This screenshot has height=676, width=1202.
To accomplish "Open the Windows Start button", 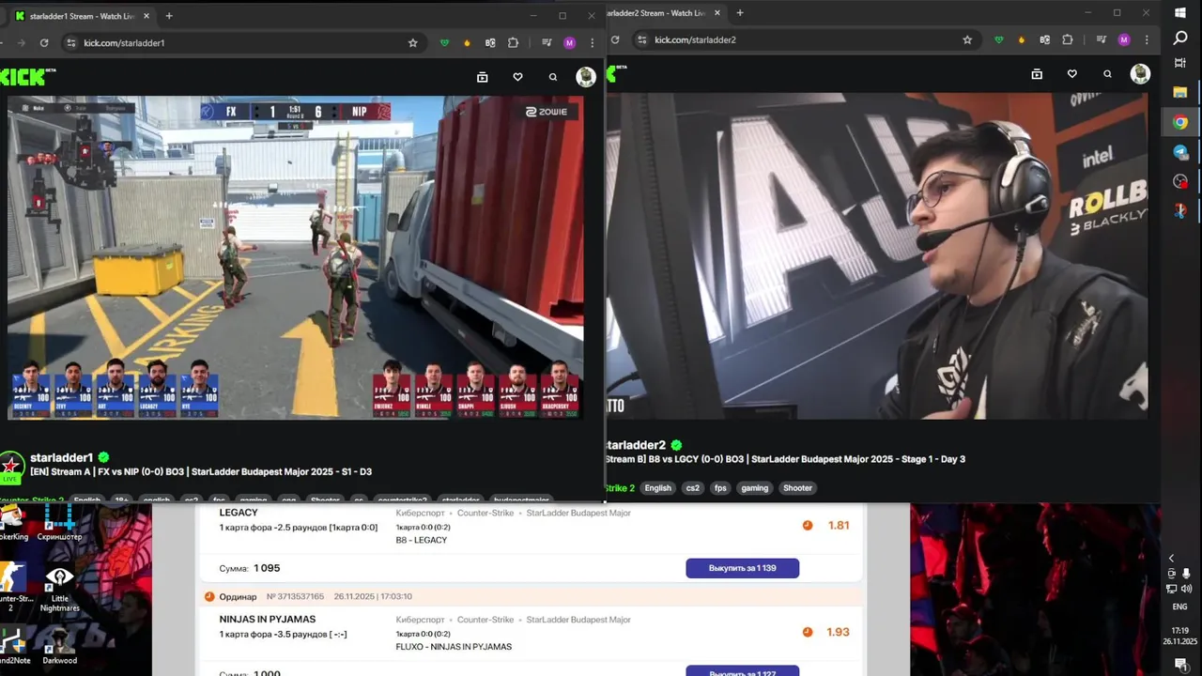I will [1180, 13].
